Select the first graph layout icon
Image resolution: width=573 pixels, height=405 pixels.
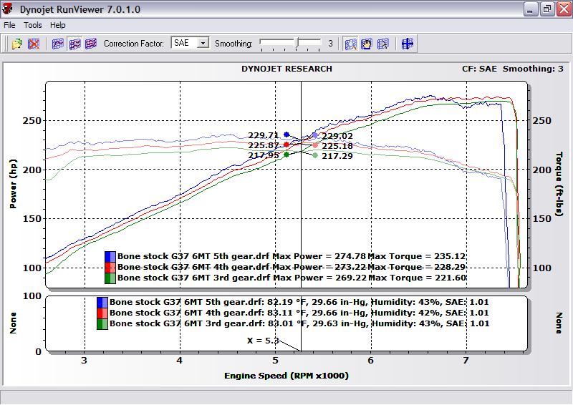[x=58, y=44]
